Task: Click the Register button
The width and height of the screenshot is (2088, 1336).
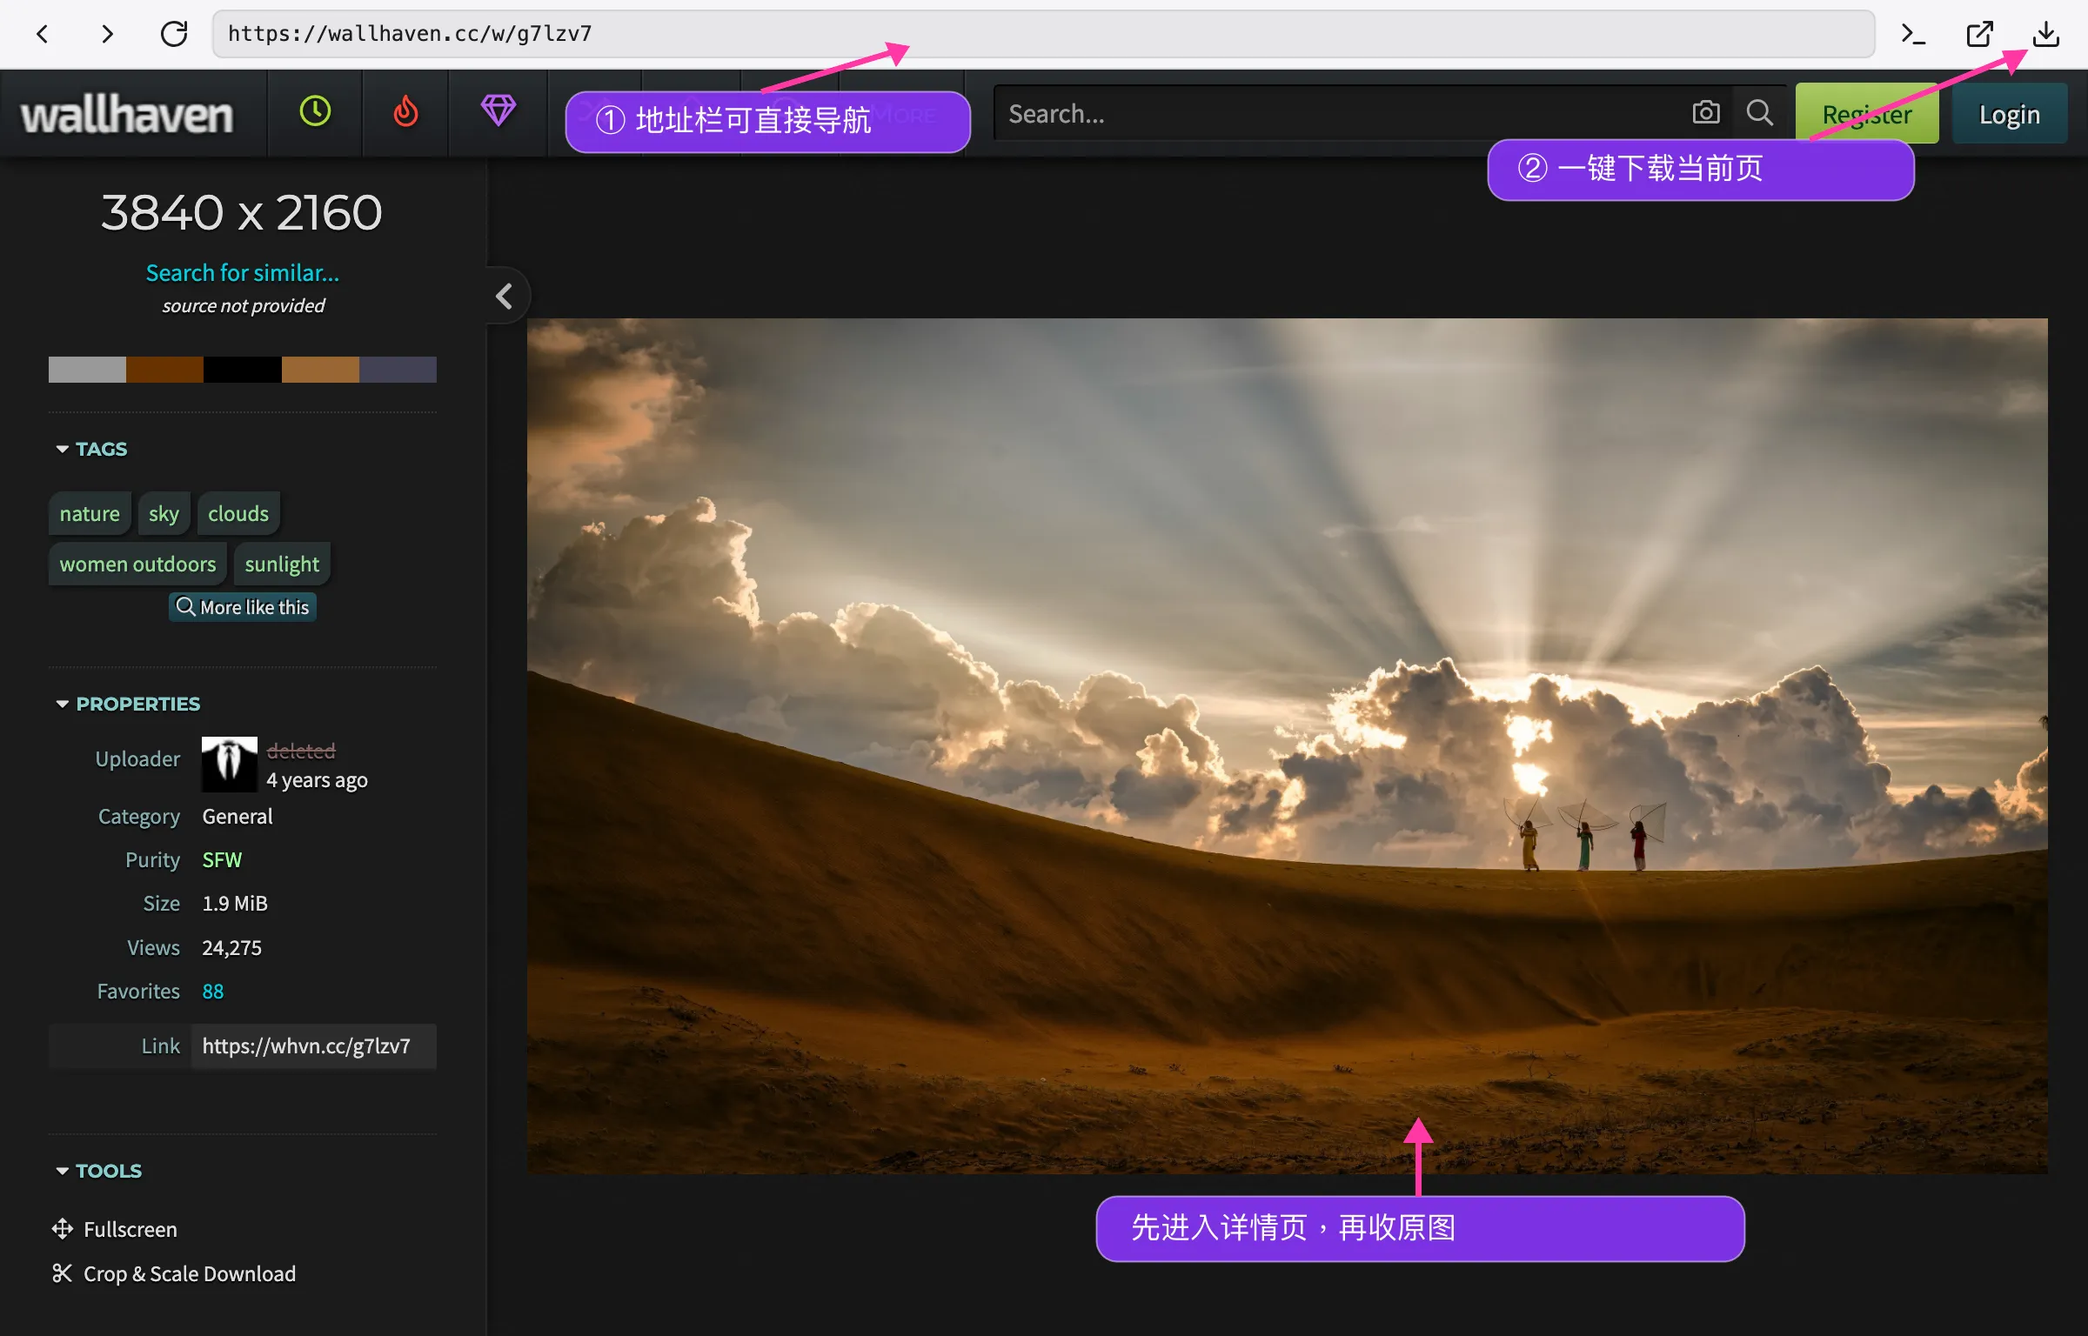Action: coord(1867,114)
